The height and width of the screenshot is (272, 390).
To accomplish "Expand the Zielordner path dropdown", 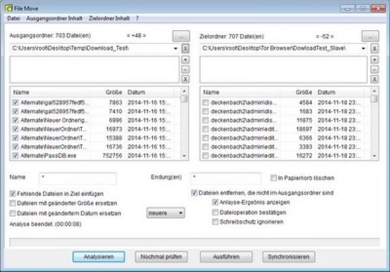I will click(363, 48).
